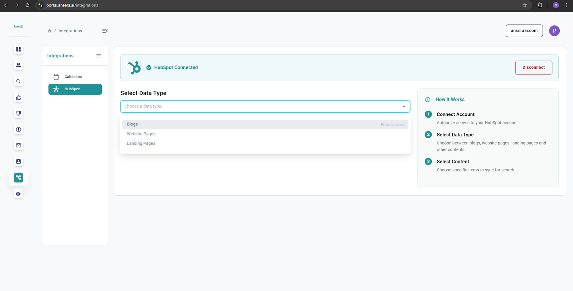
Task: Select HubSpot in the Integrations panel
Action: [75, 89]
